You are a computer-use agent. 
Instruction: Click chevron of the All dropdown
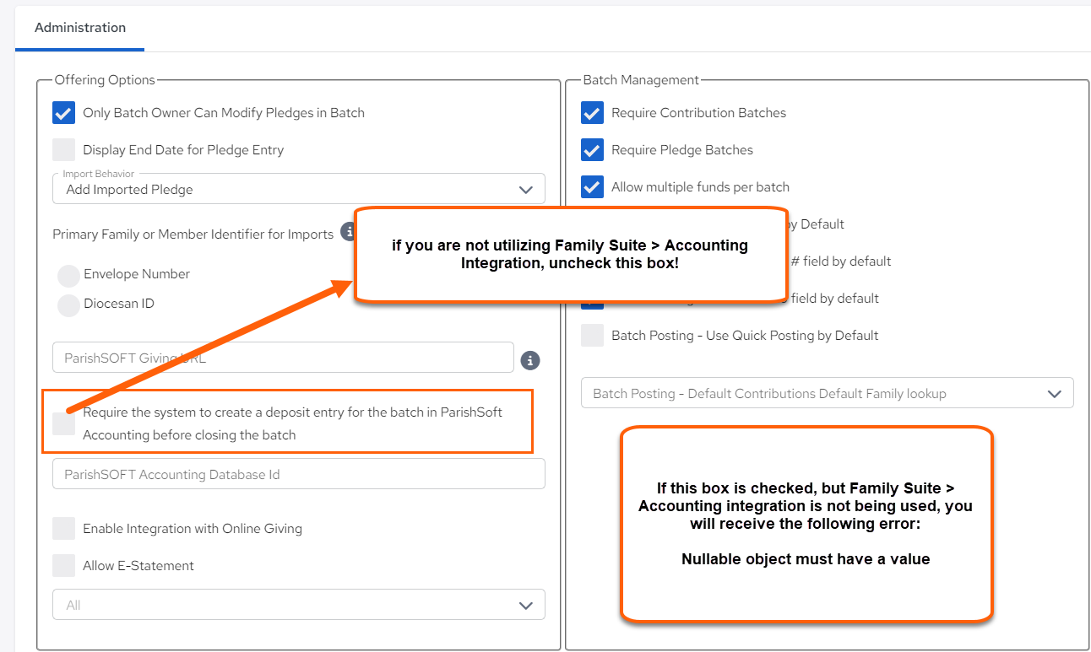pyautogui.click(x=525, y=606)
